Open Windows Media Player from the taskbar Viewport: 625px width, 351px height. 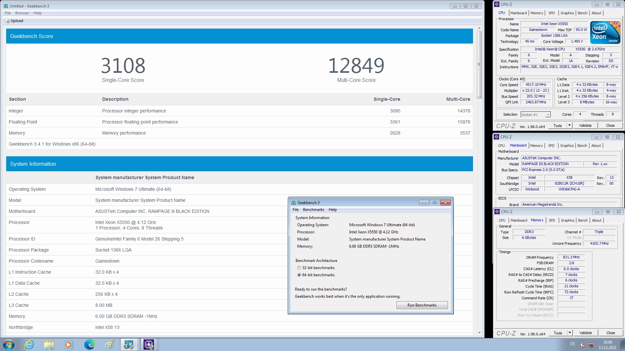pyautogui.click(x=69, y=344)
